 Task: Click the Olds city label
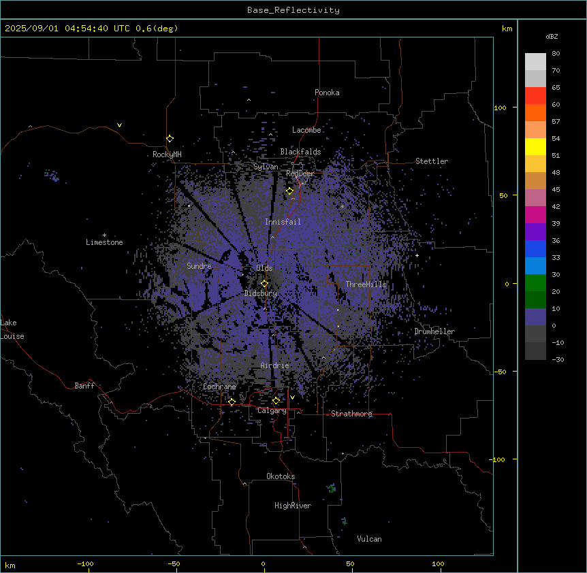[x=264, y=268]
